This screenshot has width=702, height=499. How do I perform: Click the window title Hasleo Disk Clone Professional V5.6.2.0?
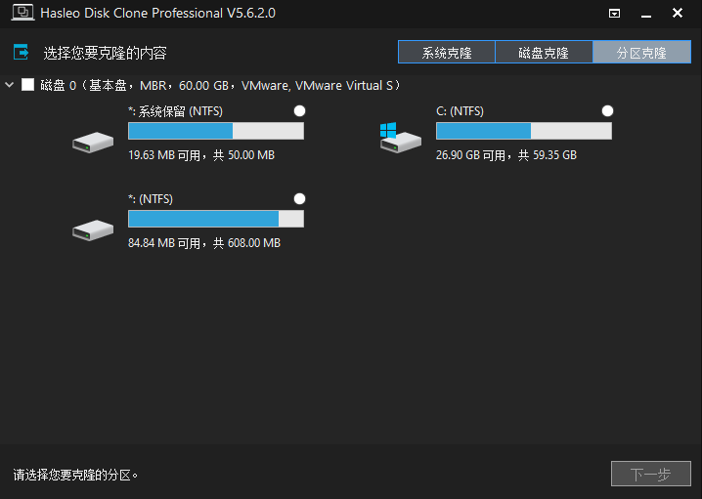click(158, 13)
